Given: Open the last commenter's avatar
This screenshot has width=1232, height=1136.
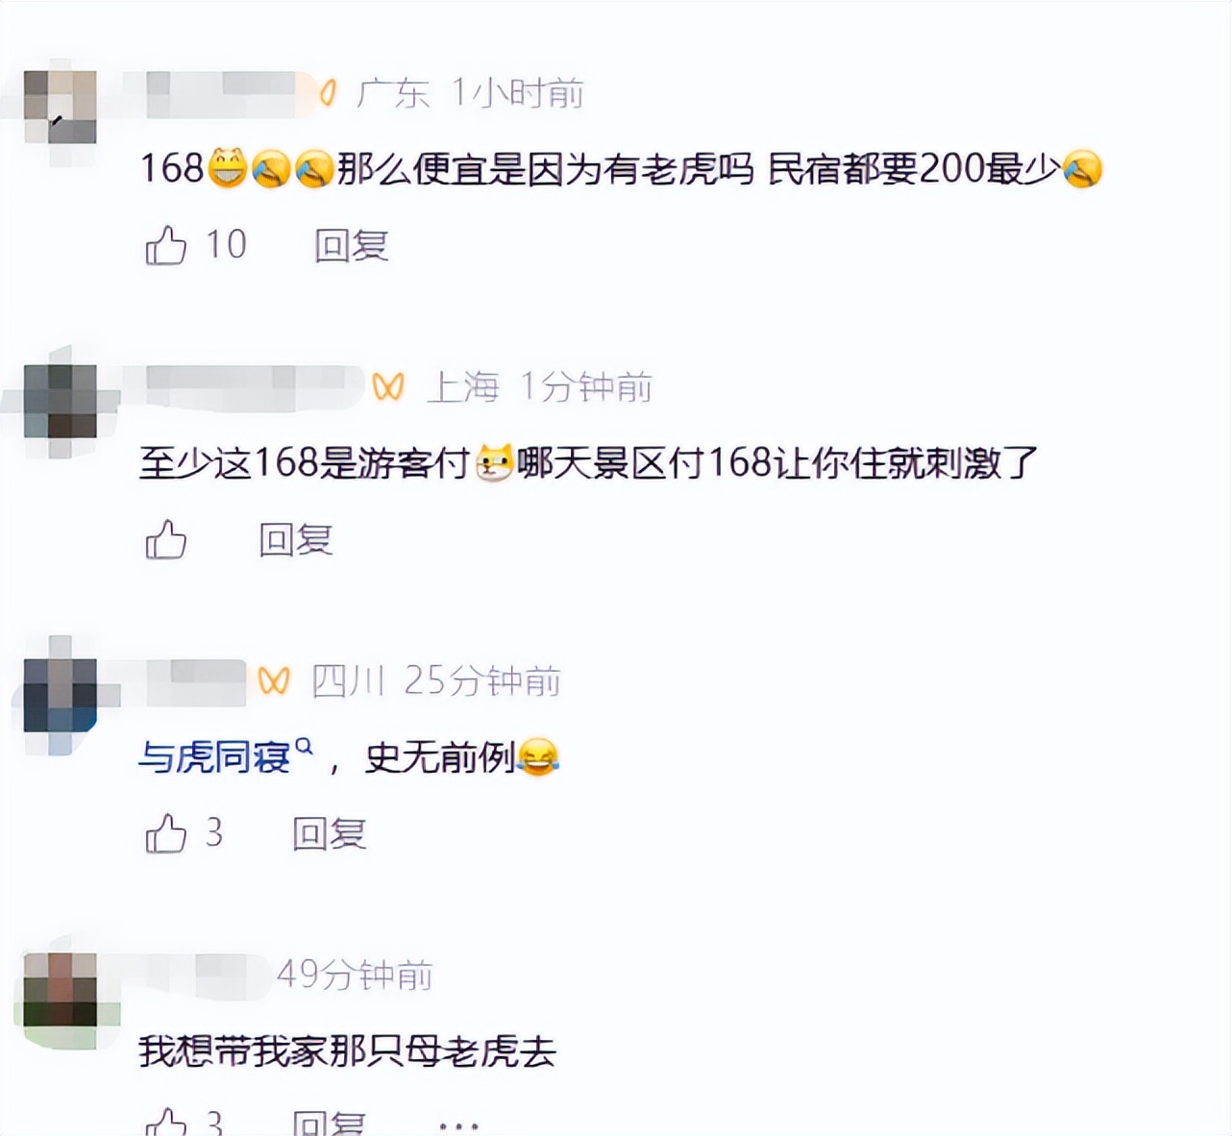Looking at the screenshot, I should tap(60, 990).
